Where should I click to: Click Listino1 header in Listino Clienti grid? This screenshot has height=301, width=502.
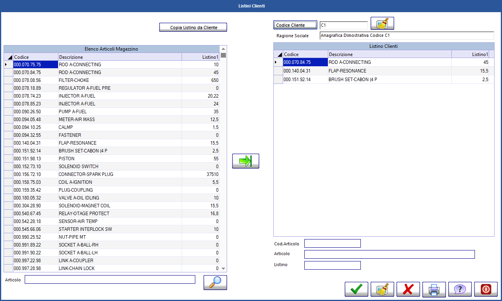(x=471, y=54)
